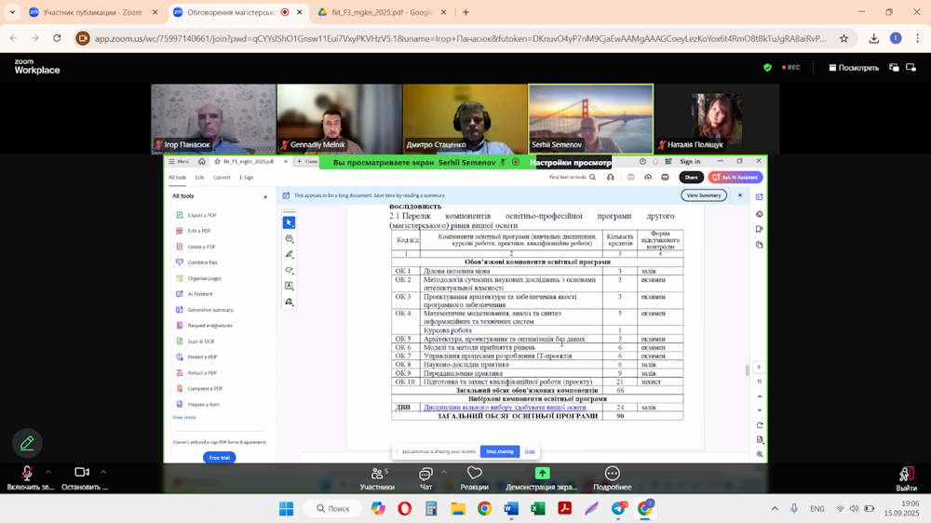The height and width of the screenshot is (523, 931).
Task: Unmute the microphone in Zoom toolbar
Action: (x=27, y=474)
